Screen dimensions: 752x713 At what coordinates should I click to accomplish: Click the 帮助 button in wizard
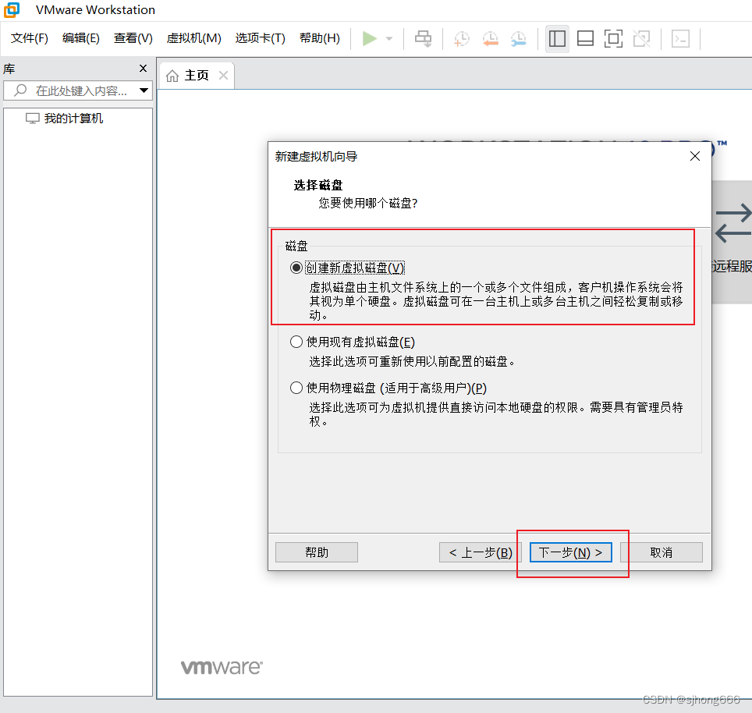click(317, 552)
